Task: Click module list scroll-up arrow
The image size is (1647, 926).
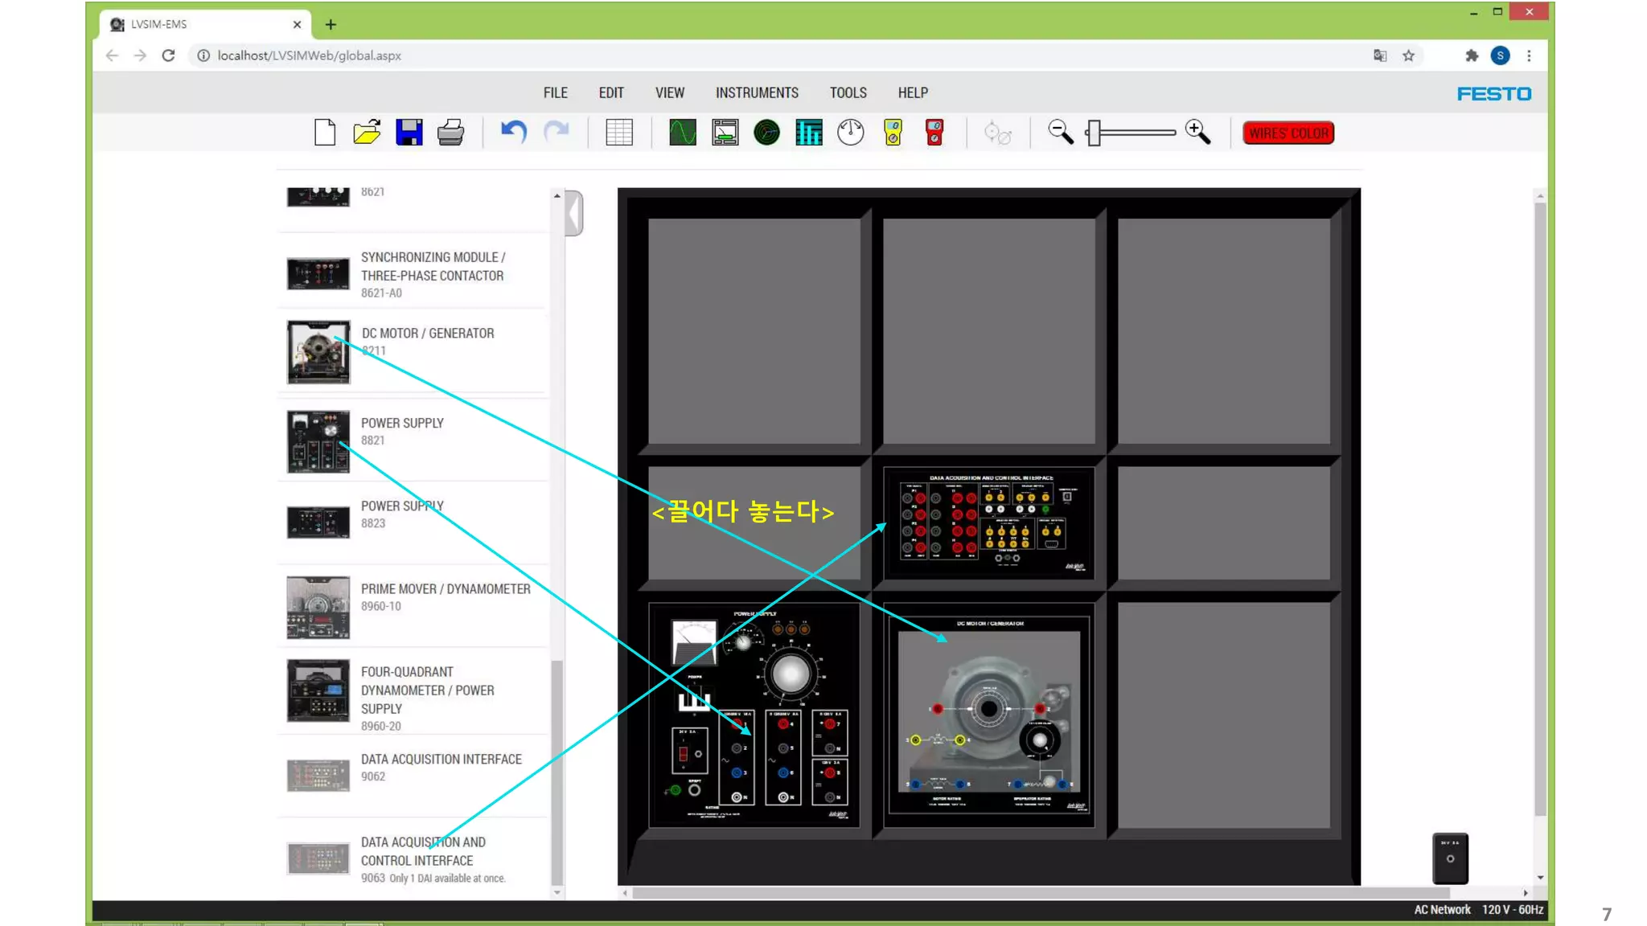Action: [557, 195]
